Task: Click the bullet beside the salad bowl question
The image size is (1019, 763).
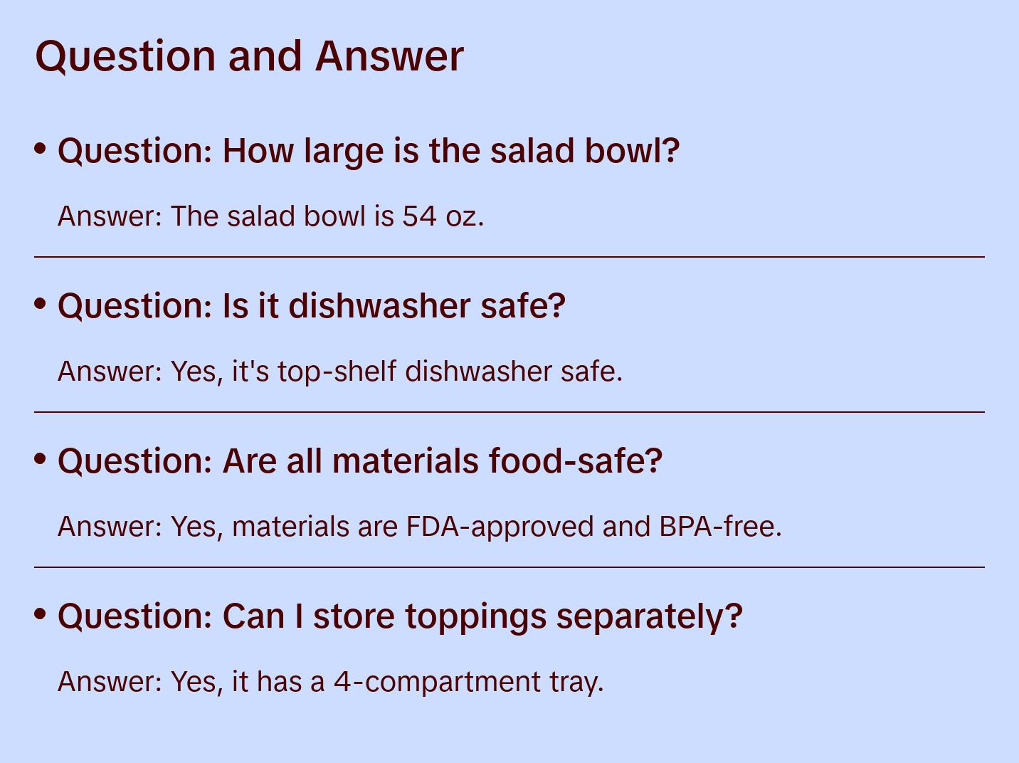Action: click(x=41, y=148)
